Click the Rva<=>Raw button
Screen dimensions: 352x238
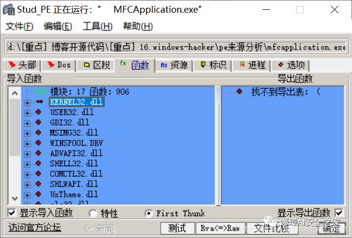pyautogui.click(x=220, y=228)
